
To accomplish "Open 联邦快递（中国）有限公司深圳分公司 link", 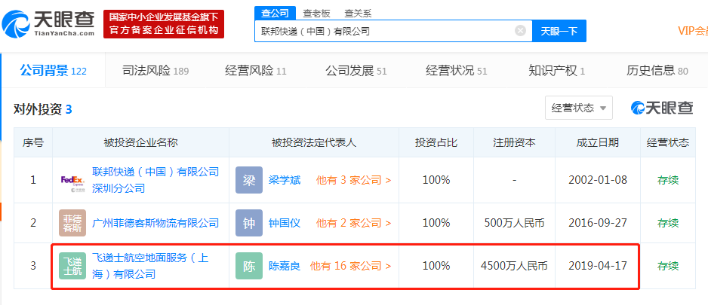I will click(x=155, y=180).
